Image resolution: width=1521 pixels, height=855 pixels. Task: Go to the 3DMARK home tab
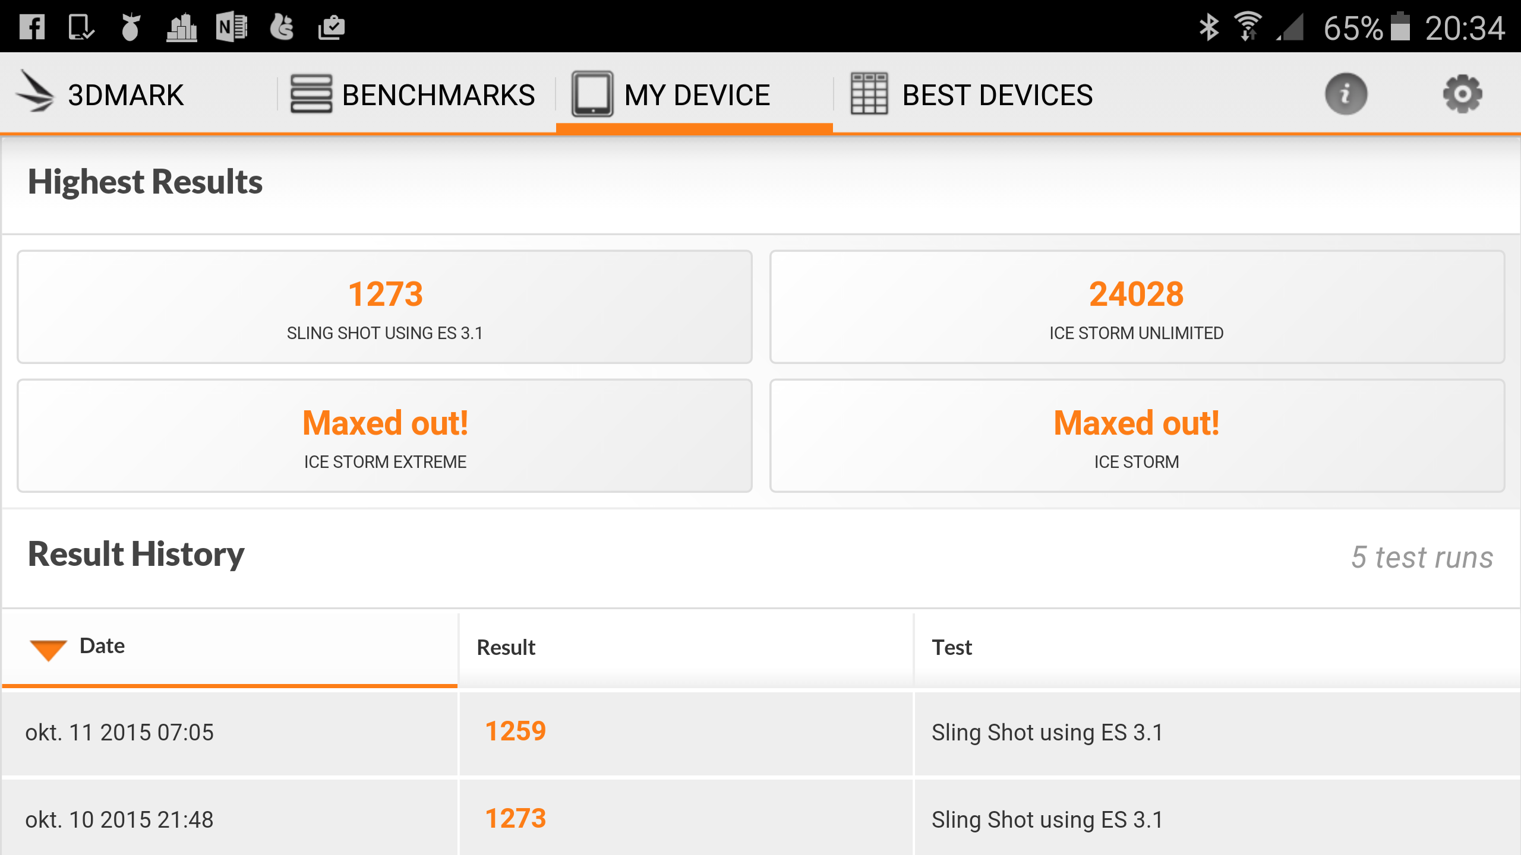(x=138, y=94)
